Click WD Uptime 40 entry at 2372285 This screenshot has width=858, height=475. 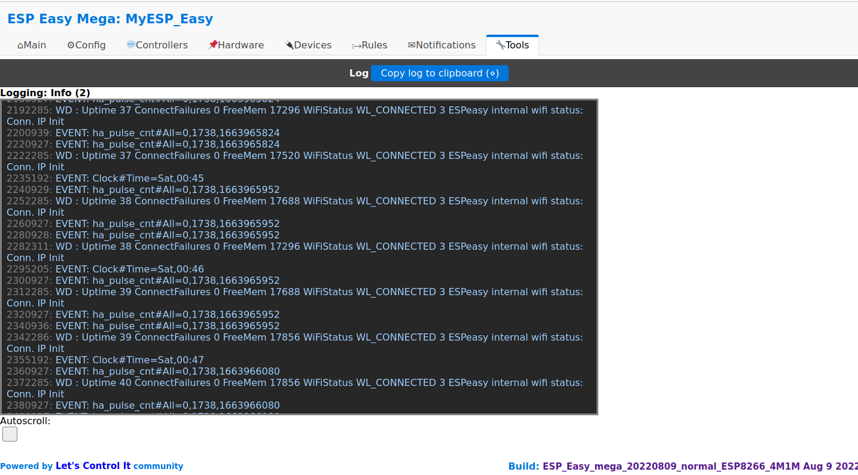pos(295,388)
